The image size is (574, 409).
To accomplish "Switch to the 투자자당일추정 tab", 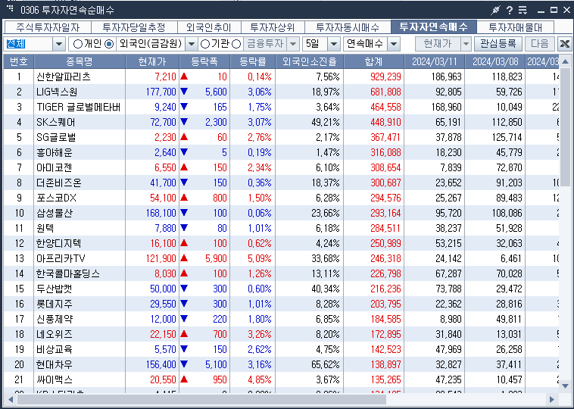I will pos(134,27).
